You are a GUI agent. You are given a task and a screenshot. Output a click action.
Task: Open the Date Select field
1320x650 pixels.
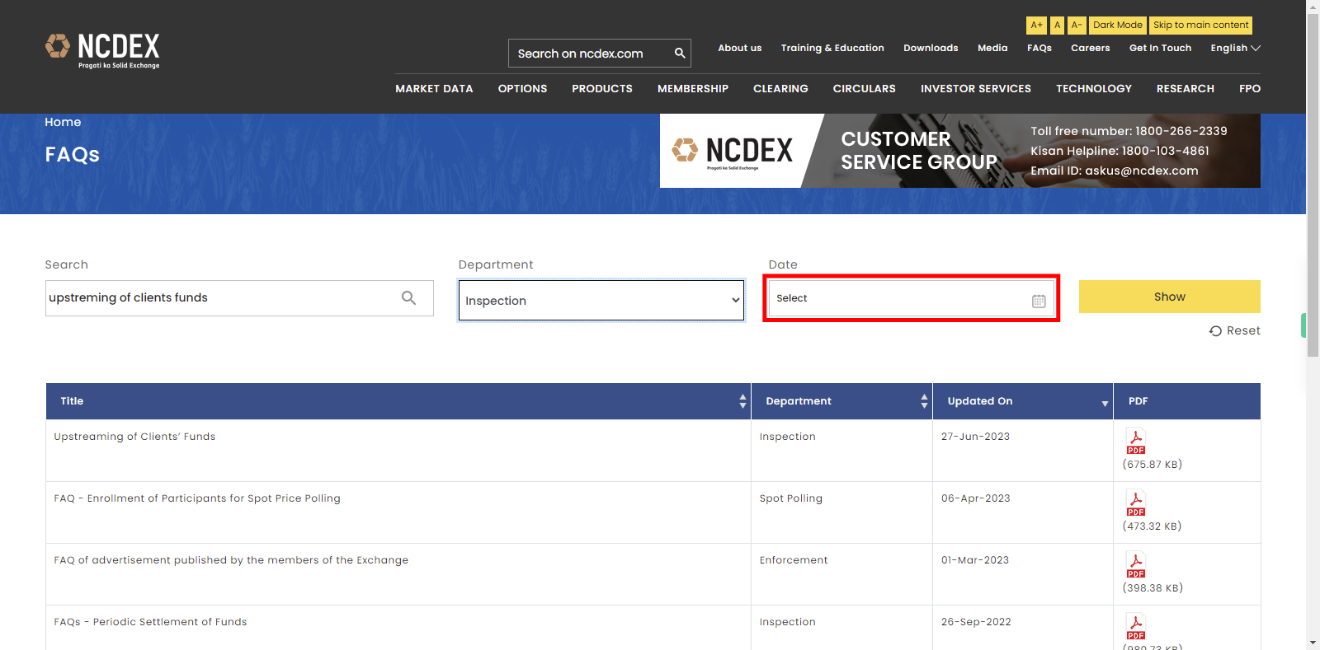911,298
